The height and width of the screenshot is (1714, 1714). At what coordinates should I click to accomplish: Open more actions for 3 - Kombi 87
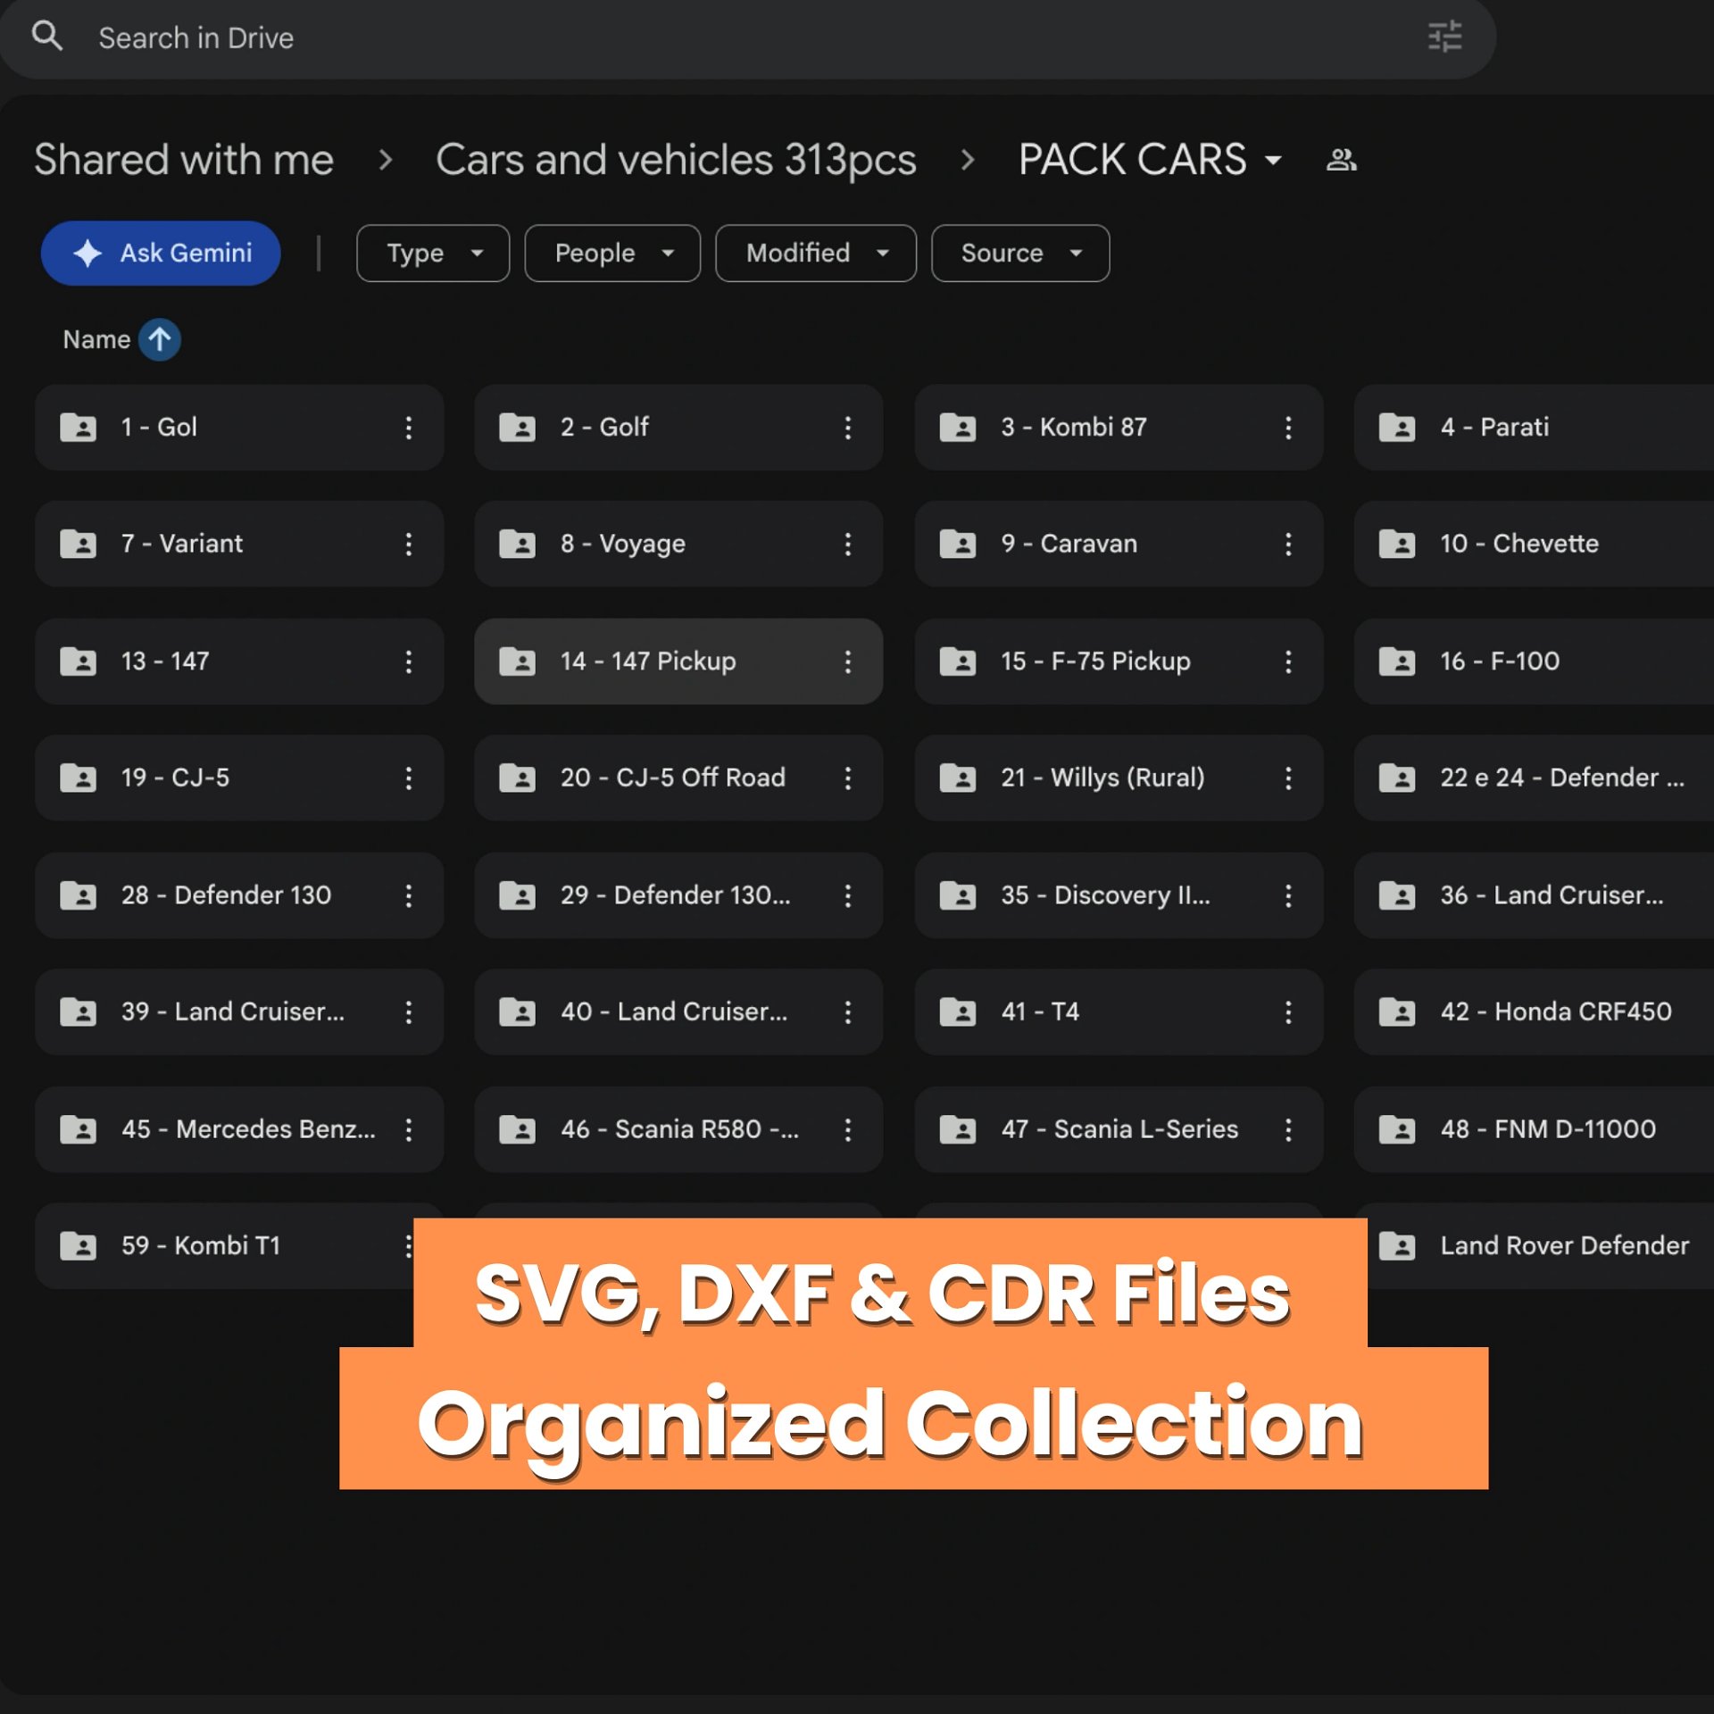(1288, 428)
